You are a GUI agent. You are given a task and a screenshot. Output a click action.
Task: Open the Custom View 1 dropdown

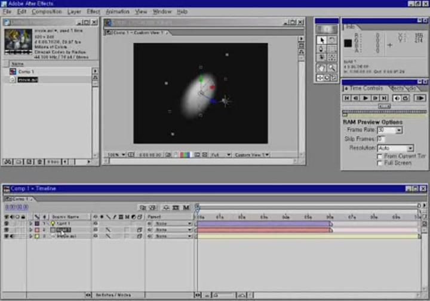tap(252, 155)
